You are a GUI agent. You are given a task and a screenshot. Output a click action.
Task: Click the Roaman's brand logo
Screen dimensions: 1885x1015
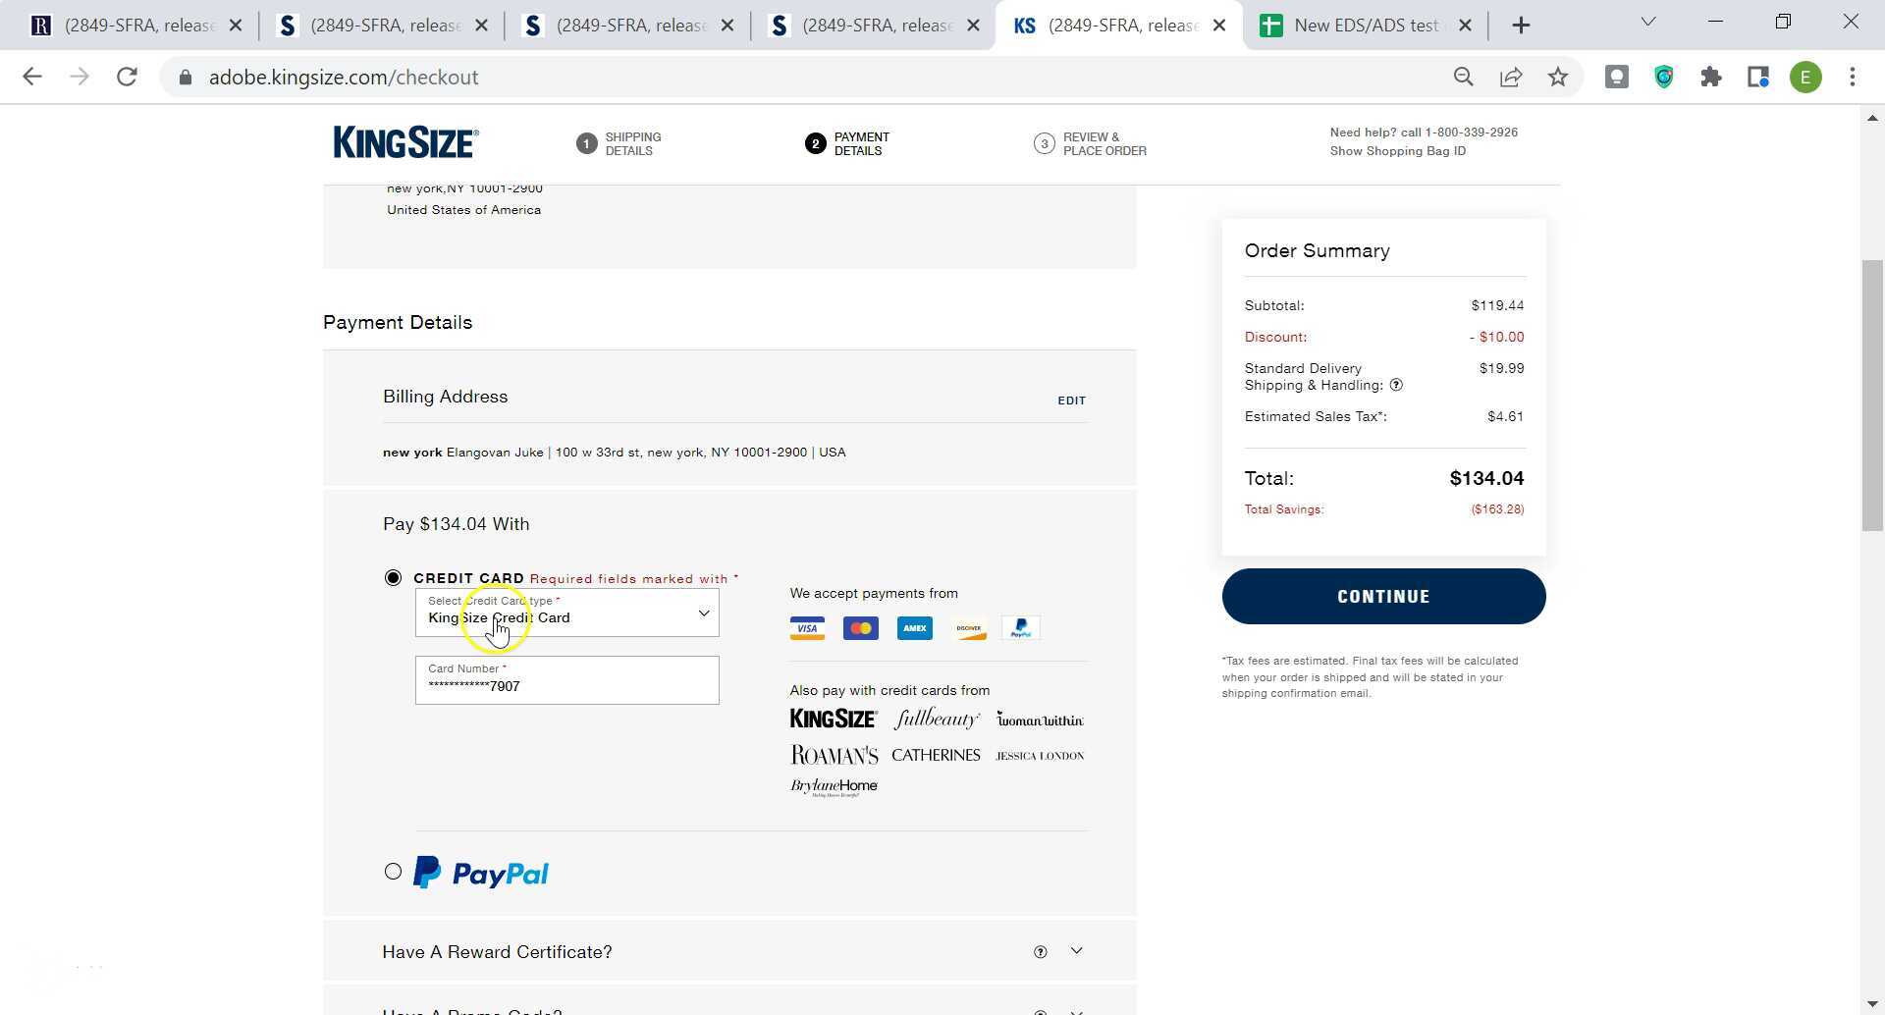coord(834,755)
